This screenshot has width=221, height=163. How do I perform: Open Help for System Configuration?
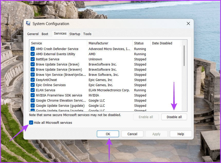click(x=181, y=134)
